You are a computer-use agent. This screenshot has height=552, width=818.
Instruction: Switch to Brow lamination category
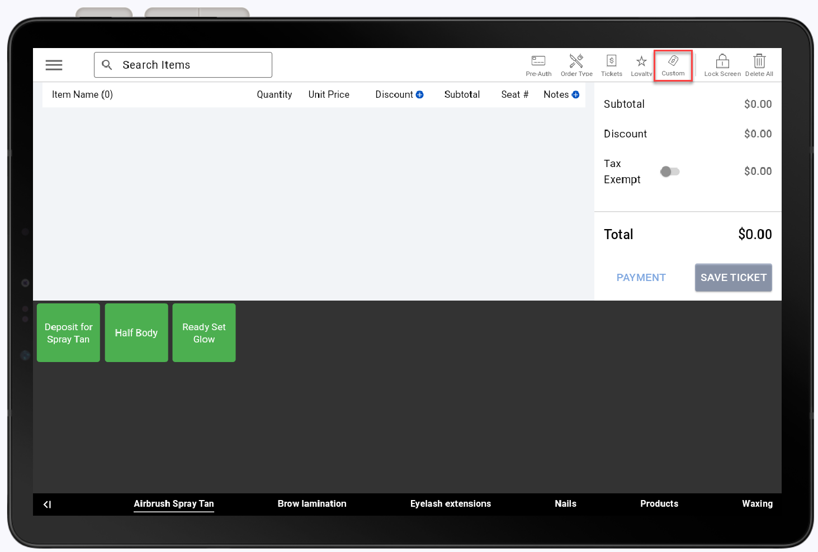tap(312, 504)
